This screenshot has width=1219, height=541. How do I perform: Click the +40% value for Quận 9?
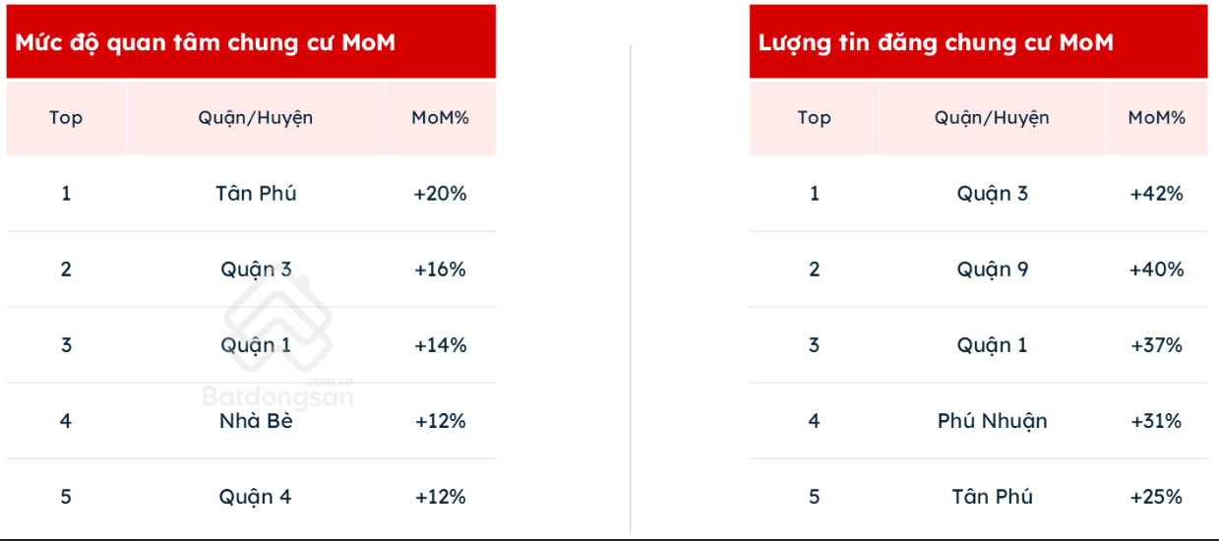point(1156,270)
